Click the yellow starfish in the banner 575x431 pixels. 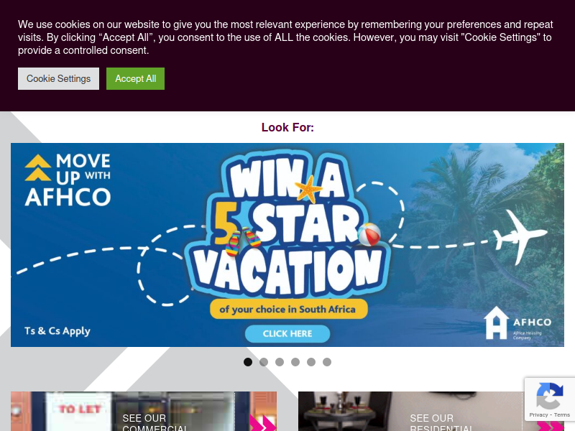[308, 189]
